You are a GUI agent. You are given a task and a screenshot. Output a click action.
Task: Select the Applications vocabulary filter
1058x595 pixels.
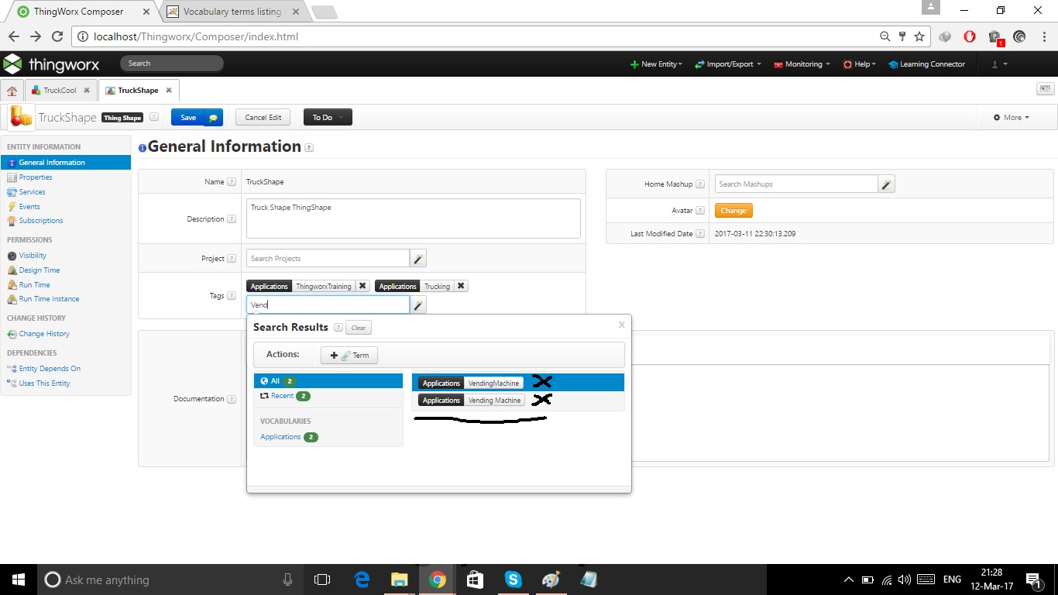pos(288,437)
